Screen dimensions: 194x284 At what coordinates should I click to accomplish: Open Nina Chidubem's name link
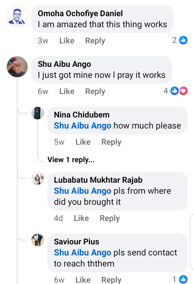click(81, 115)
